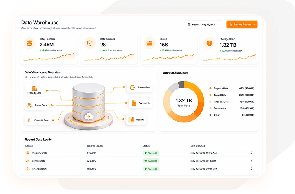This screenshot has height=194, width=295.
Task: Click the Export Report button
Action: click(242, 25)
